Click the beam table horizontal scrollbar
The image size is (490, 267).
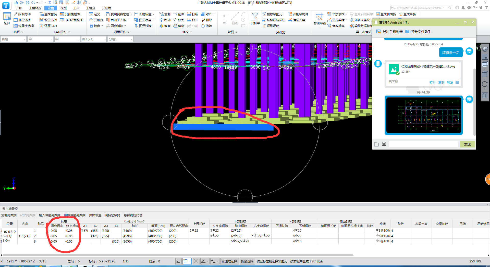[178, 255]
